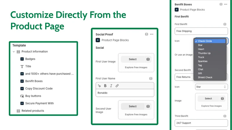232x130 pixels.
Task: Choose Check Circle from icon dropdown
Action: pos(210,41)
